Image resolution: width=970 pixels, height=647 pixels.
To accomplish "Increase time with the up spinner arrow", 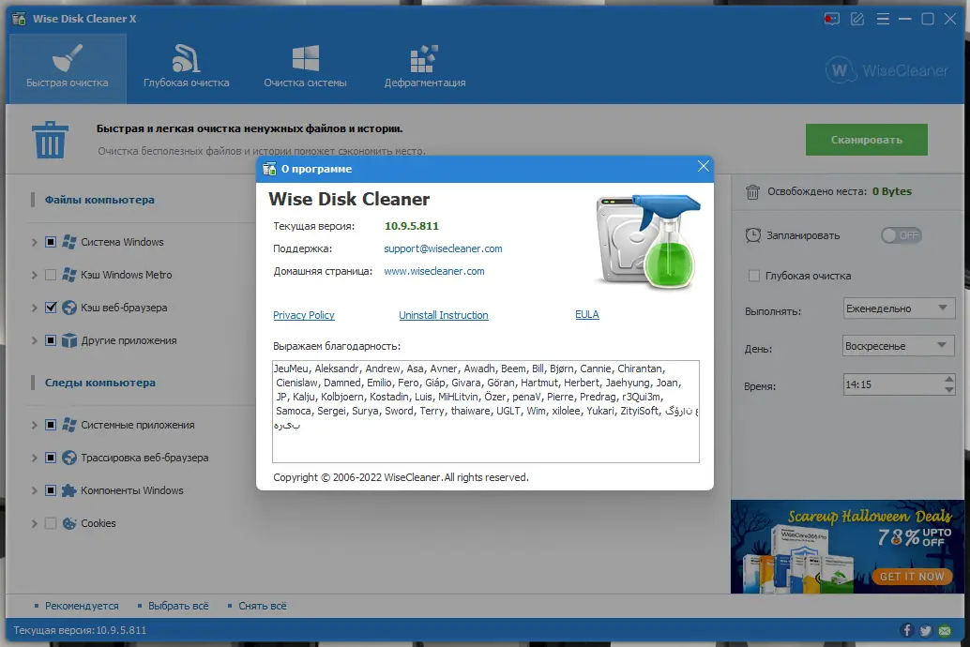I will [949, 379].
